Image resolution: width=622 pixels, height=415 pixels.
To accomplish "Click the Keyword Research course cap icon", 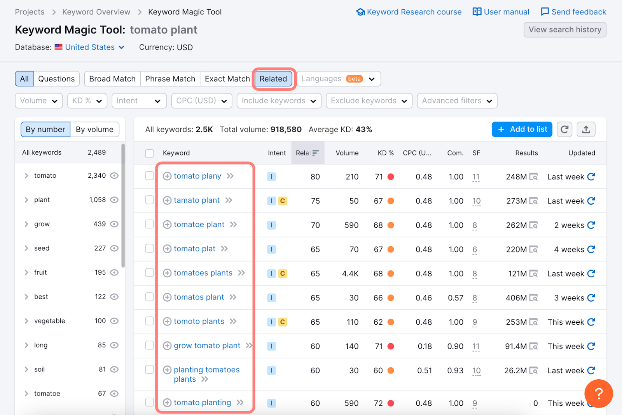I will 360,12.
